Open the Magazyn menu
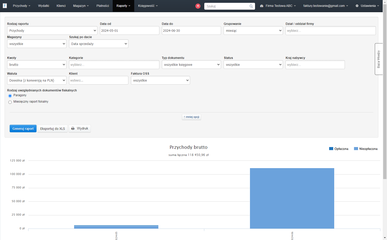Viewport: 387px width, 240px height. [81, 6]
